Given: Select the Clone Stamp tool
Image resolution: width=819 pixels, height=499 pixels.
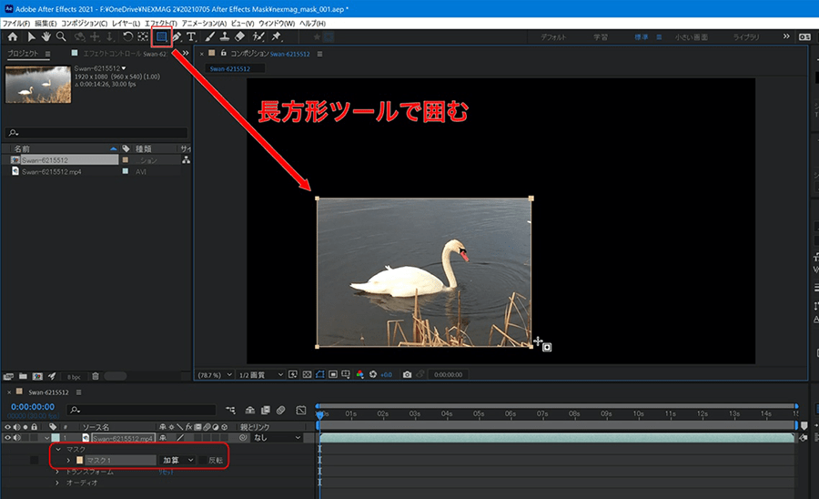Looking at the screenshot, I should tap(224, 37).
